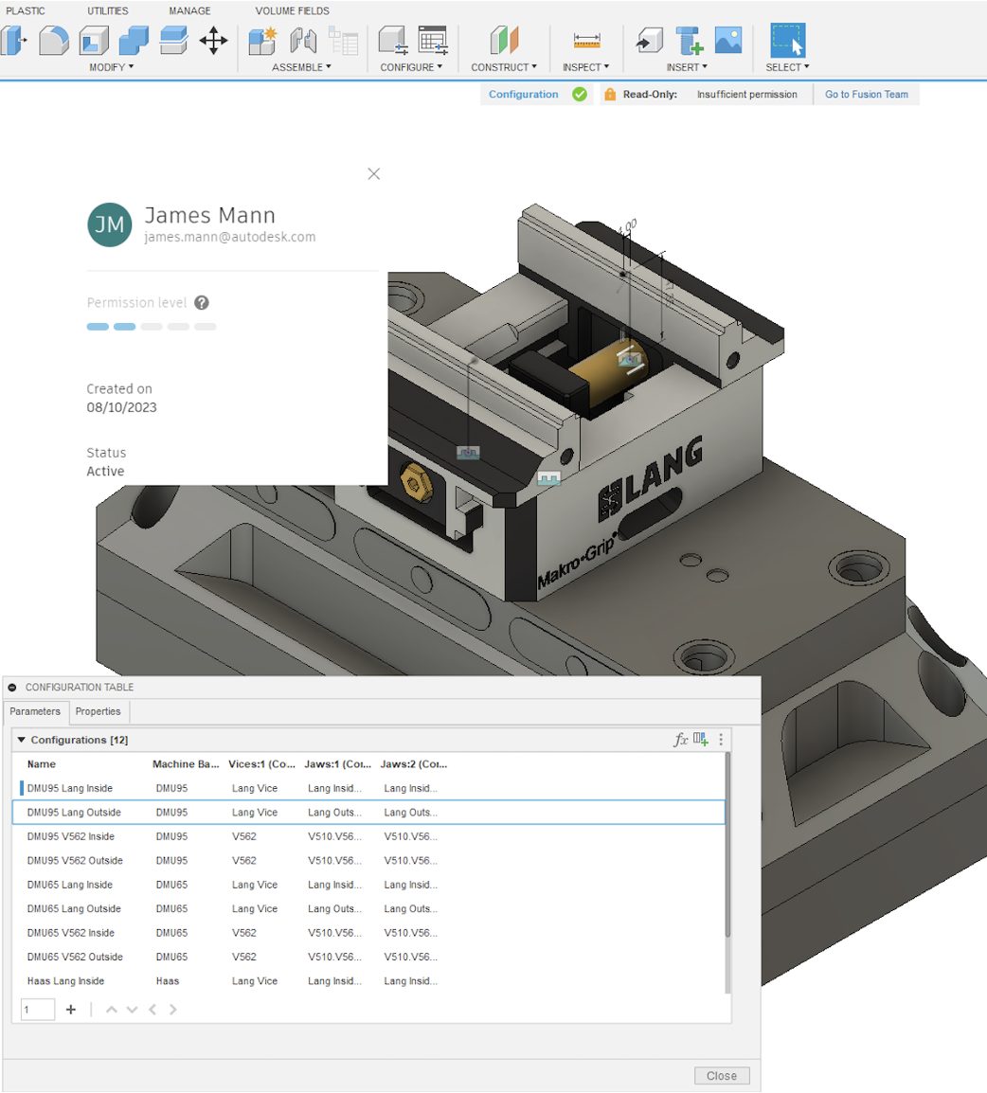Follow the Go to Fusion Team link

click(866, 94)
